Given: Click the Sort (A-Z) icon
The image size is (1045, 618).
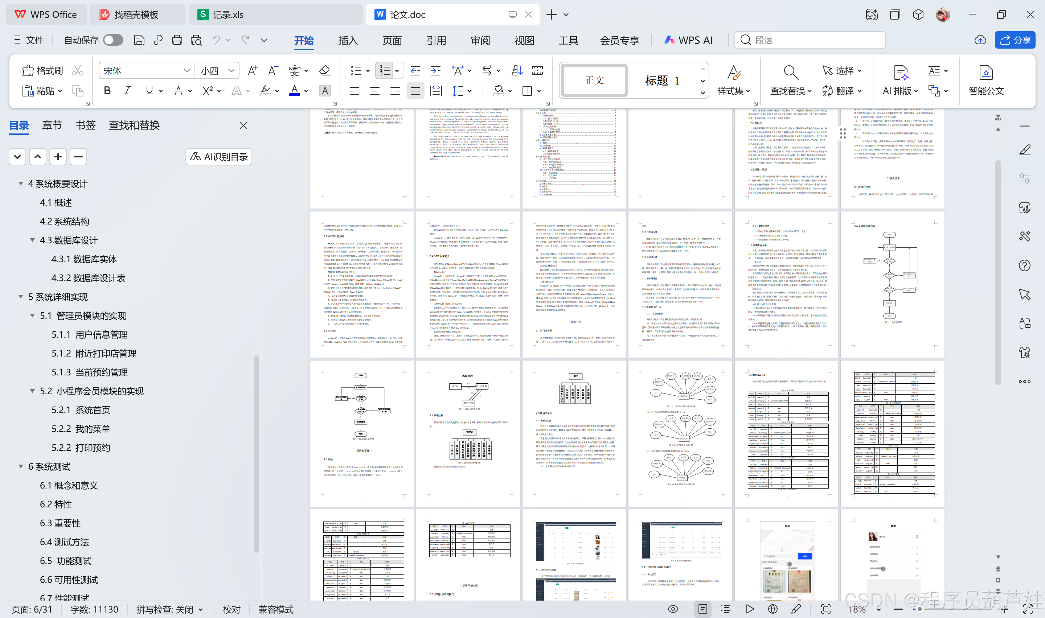Looking at the screenshot, I should [517, 70].
